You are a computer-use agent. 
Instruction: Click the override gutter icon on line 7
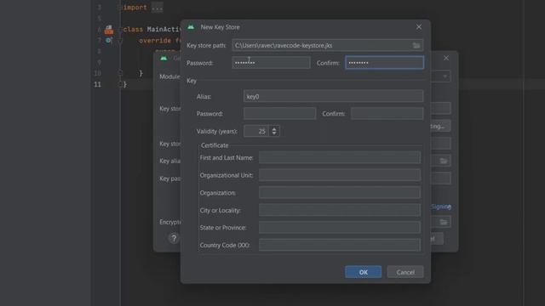click(x=108, y=41)
